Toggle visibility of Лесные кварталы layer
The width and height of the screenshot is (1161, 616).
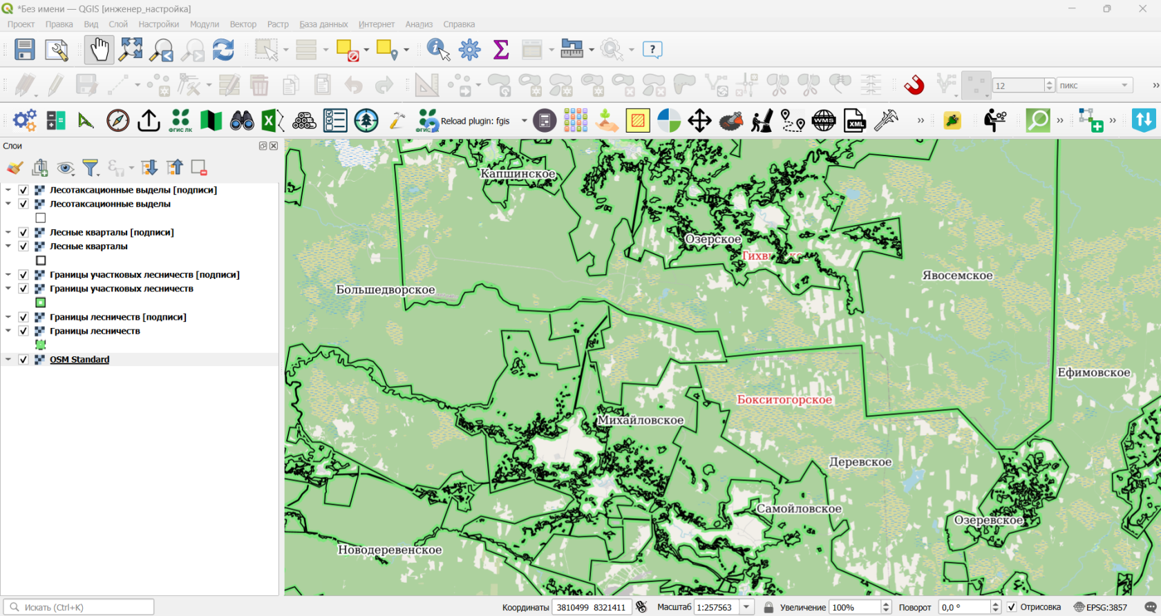23,247
